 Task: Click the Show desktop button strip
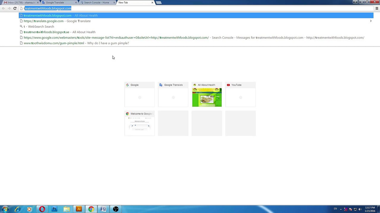click(378, 209)
